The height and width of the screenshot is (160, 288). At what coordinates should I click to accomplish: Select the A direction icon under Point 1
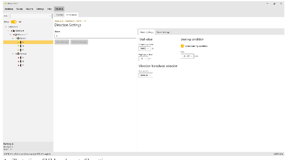coord(21,50)
